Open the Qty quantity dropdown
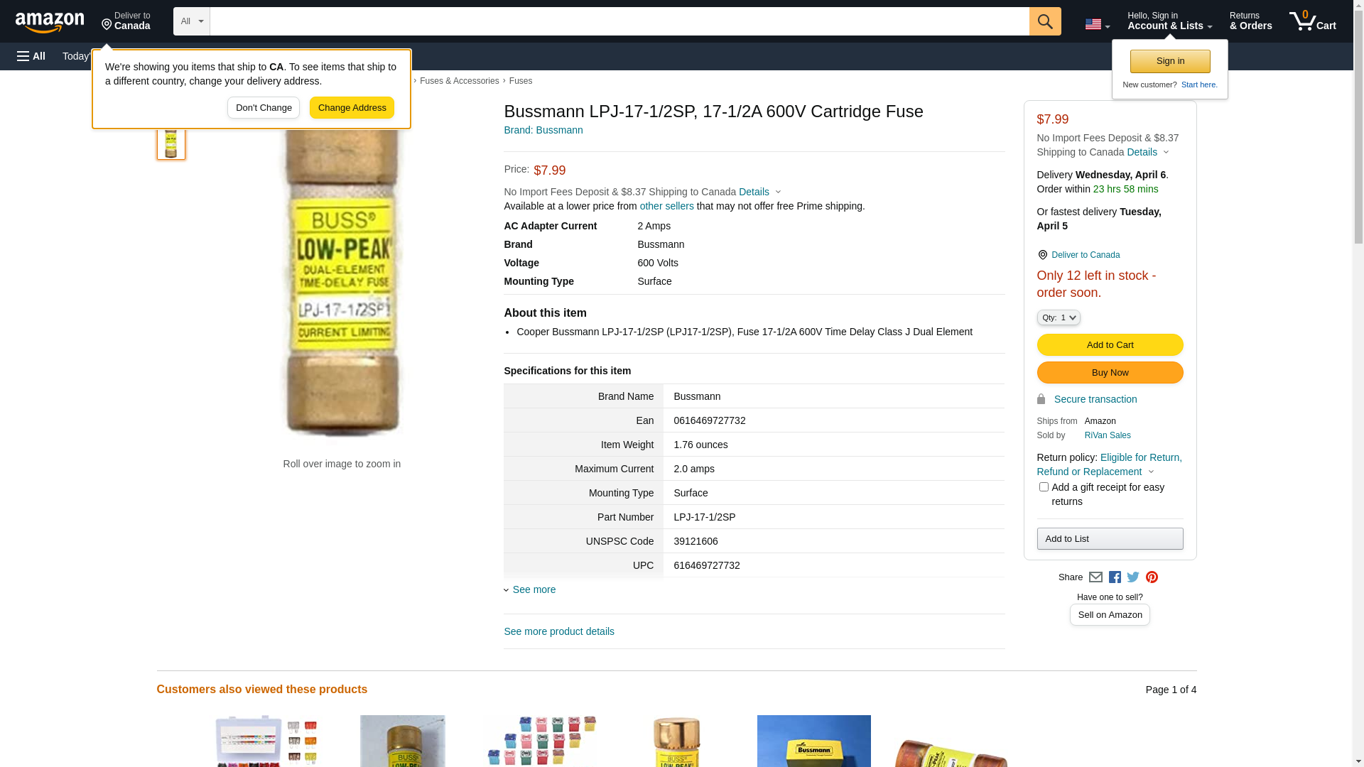 (x=1059, y=317)
